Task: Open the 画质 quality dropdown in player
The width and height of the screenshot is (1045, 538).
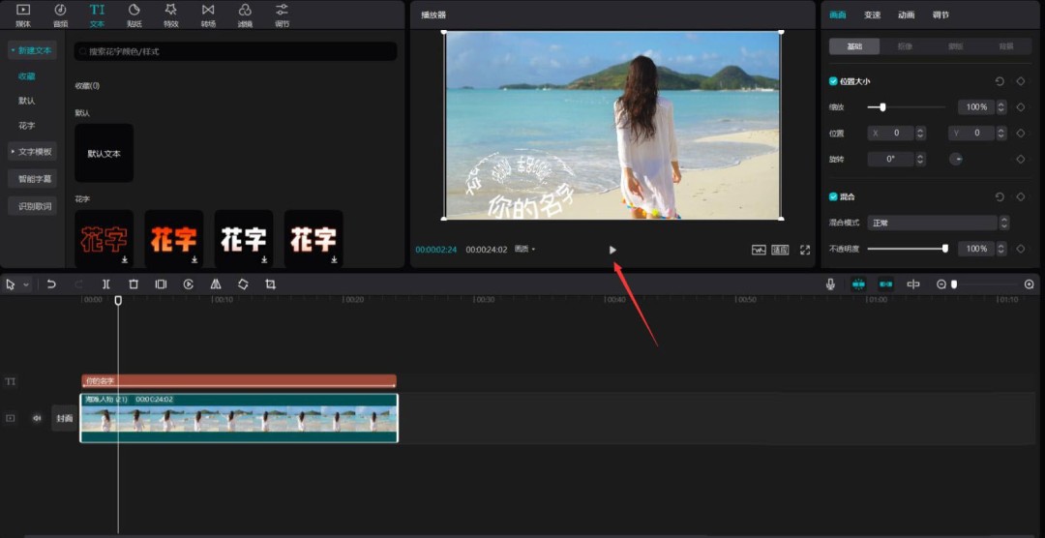Action: pyautogui.click(x=524, y=250)
